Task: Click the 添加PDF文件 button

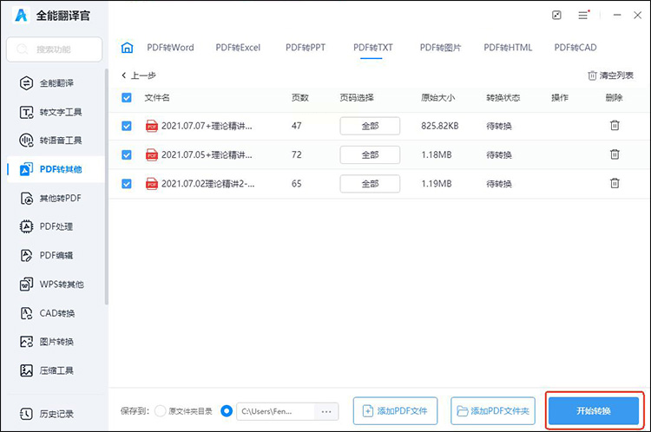Action: pos(395,411)
